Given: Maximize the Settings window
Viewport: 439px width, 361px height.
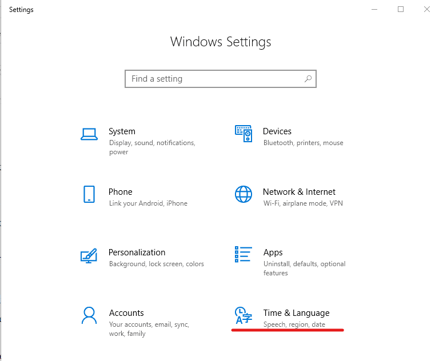Looking at the screenshot, I should pos(401,10).
